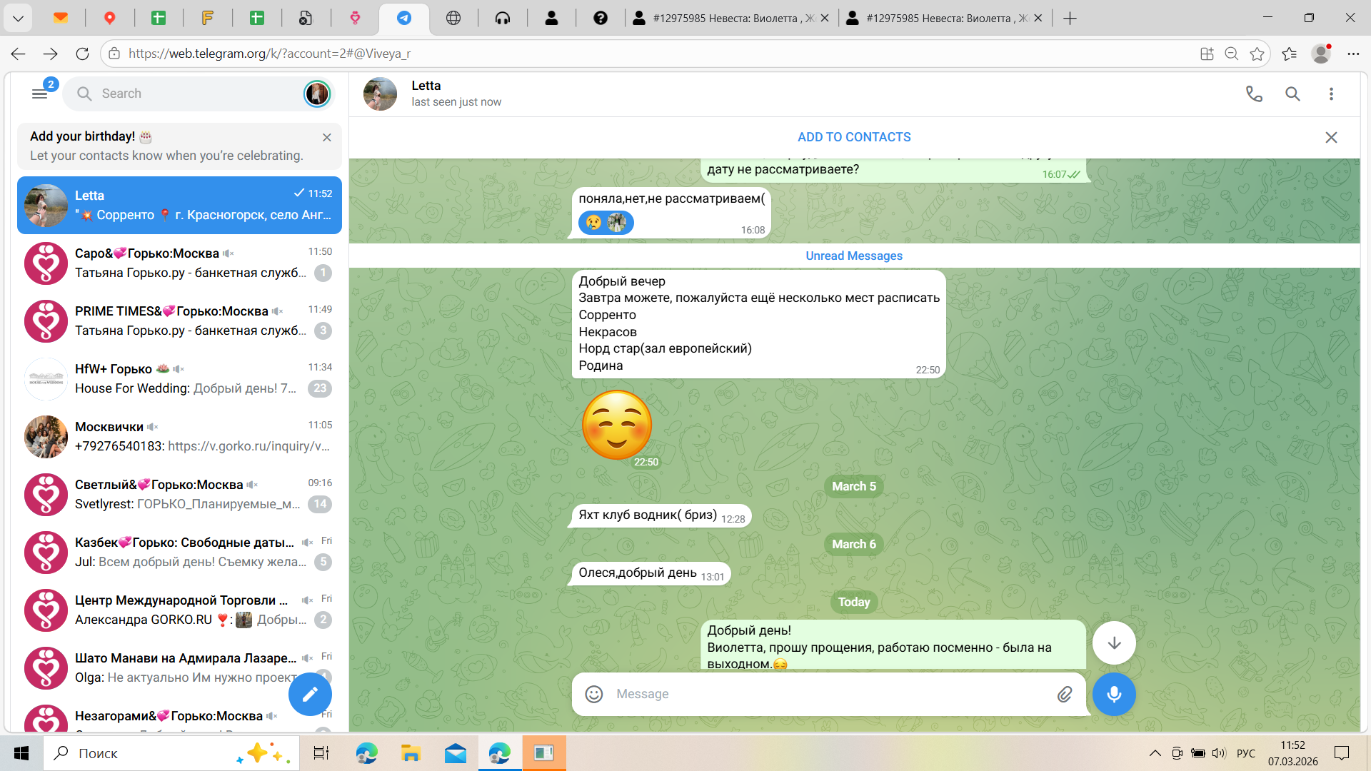Dismiss the Add your birthday banner
The width and height of the screenshot is (1371, 771).
tap(326, 137)
